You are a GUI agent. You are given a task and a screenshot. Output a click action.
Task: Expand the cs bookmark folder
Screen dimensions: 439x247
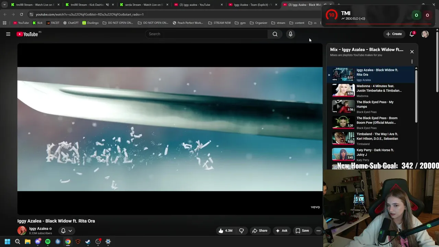pos(312,23)
